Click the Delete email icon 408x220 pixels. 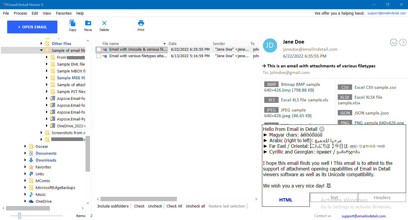pyautogui.click(x=104, y=26)
